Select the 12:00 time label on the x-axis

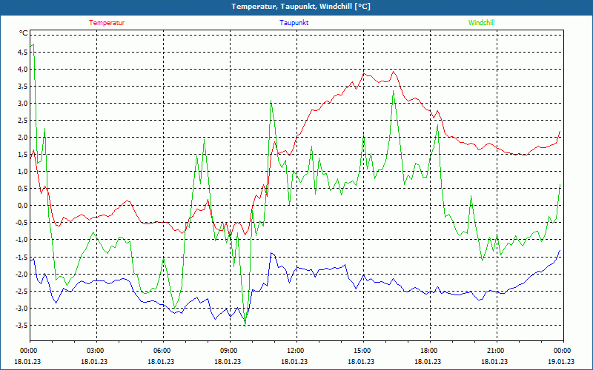coord(295,351)
